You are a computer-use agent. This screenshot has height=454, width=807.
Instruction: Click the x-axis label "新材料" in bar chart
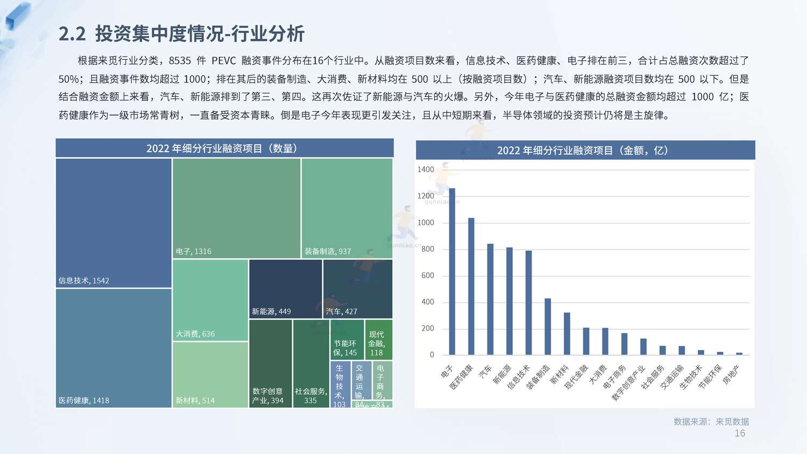coord(560,374)
